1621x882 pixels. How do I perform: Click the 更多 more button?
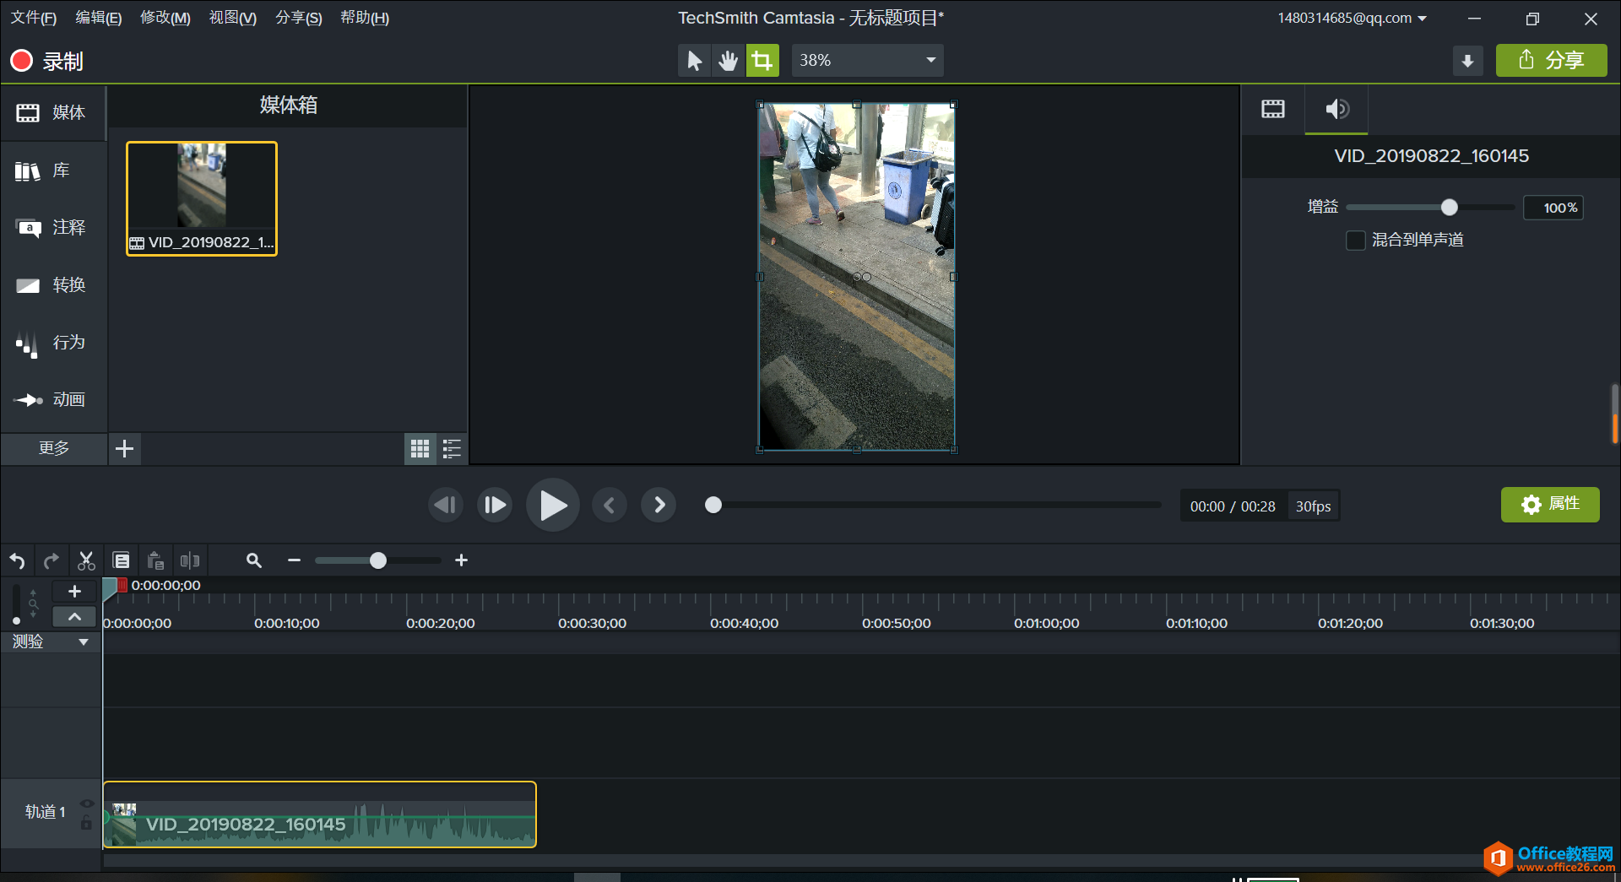(x=53, y=448)
